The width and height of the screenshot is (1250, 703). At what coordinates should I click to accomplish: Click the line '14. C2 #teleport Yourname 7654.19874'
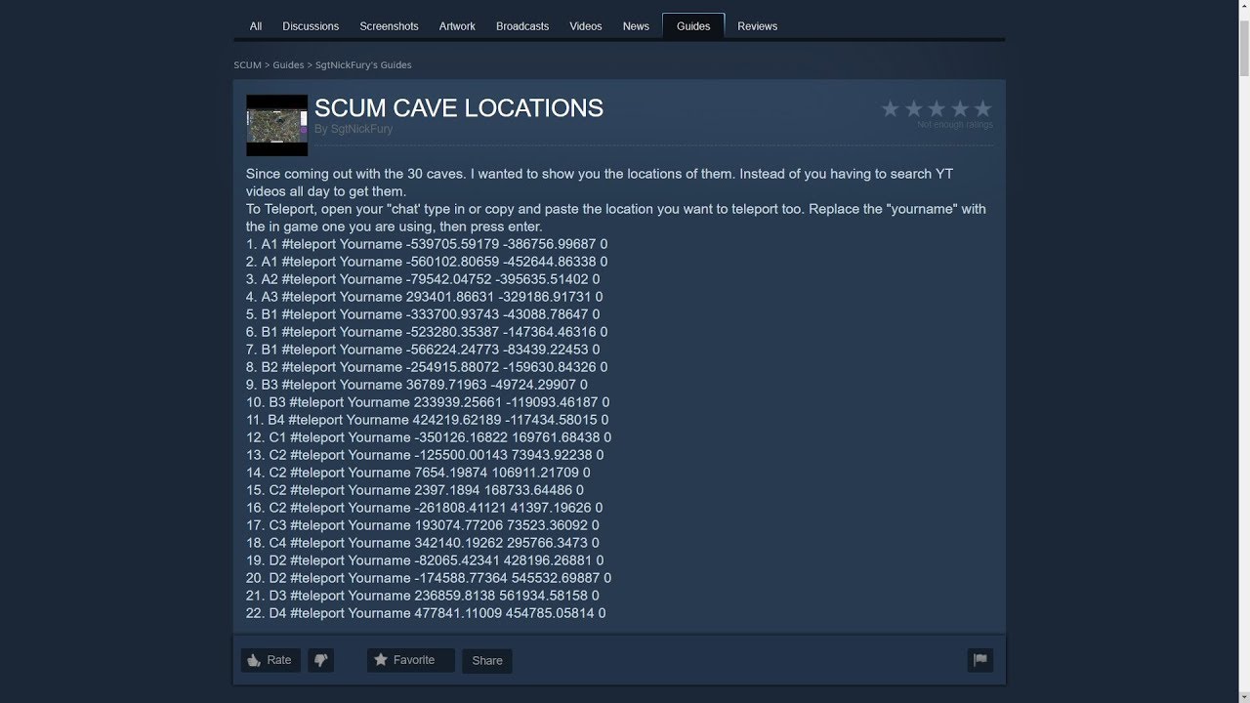tap(418, 473)
